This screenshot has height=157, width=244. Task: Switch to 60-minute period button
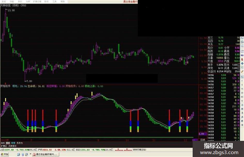[242, 97]
